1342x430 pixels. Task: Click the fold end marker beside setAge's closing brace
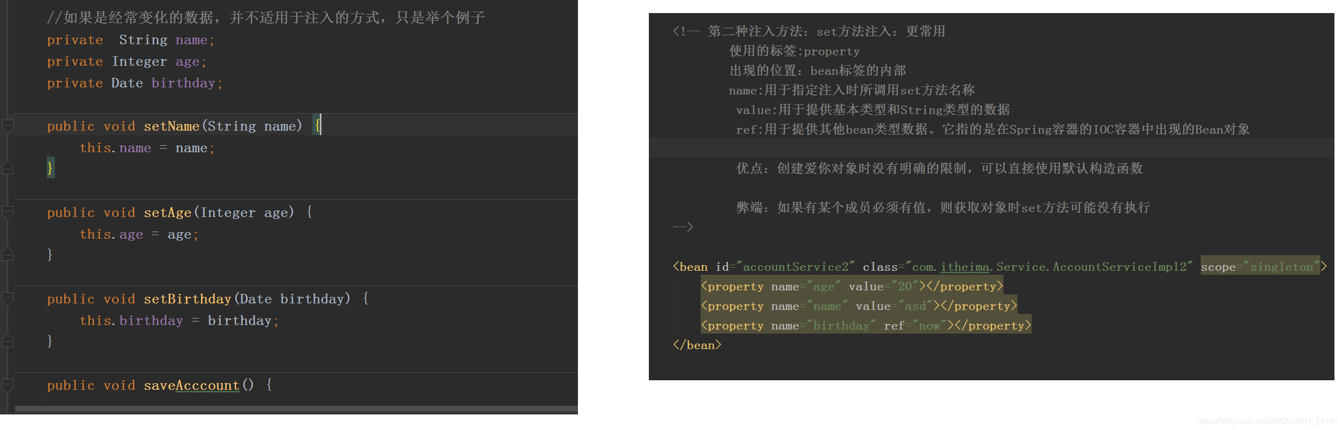[8, 254]
